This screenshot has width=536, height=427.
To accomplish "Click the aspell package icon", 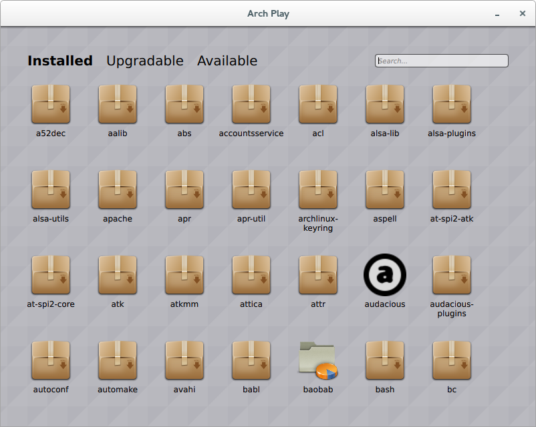I will tap(385, 189).
